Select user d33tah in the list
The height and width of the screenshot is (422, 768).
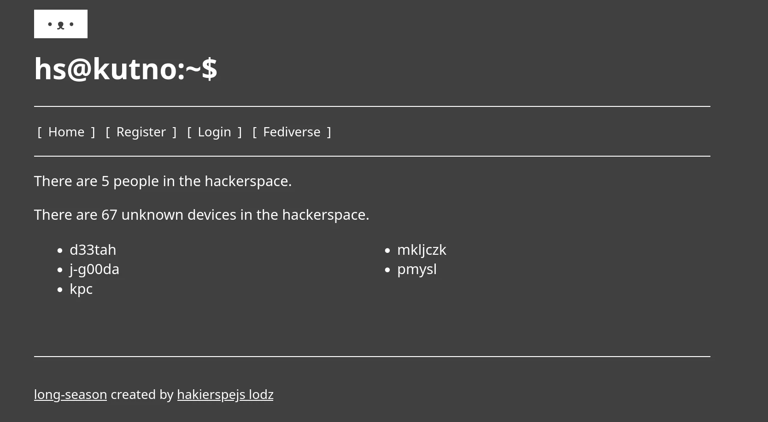pyautogui.click(x=93, y=250)
